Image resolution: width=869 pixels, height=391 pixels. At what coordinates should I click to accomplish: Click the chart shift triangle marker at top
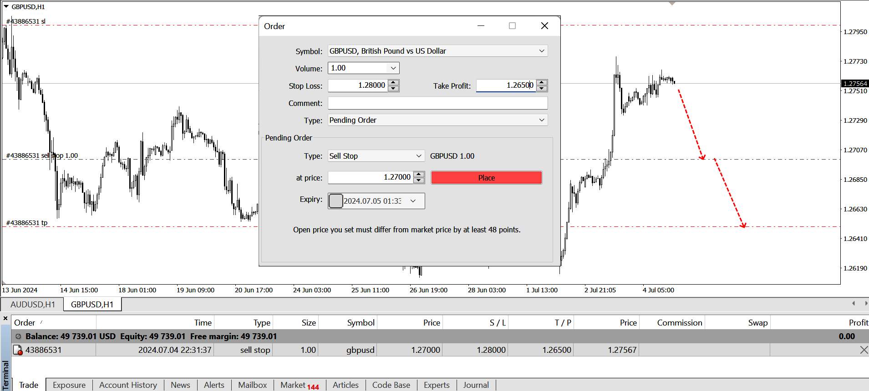pyautogui.click(x=672, y=3)
